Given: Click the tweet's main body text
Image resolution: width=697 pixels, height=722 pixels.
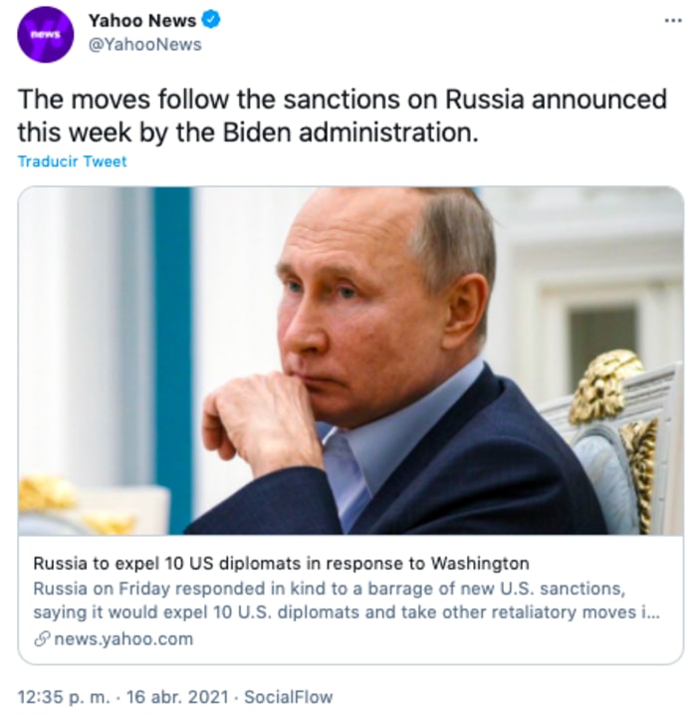Looking at the screenshot, I should click(x=339, y=116).
